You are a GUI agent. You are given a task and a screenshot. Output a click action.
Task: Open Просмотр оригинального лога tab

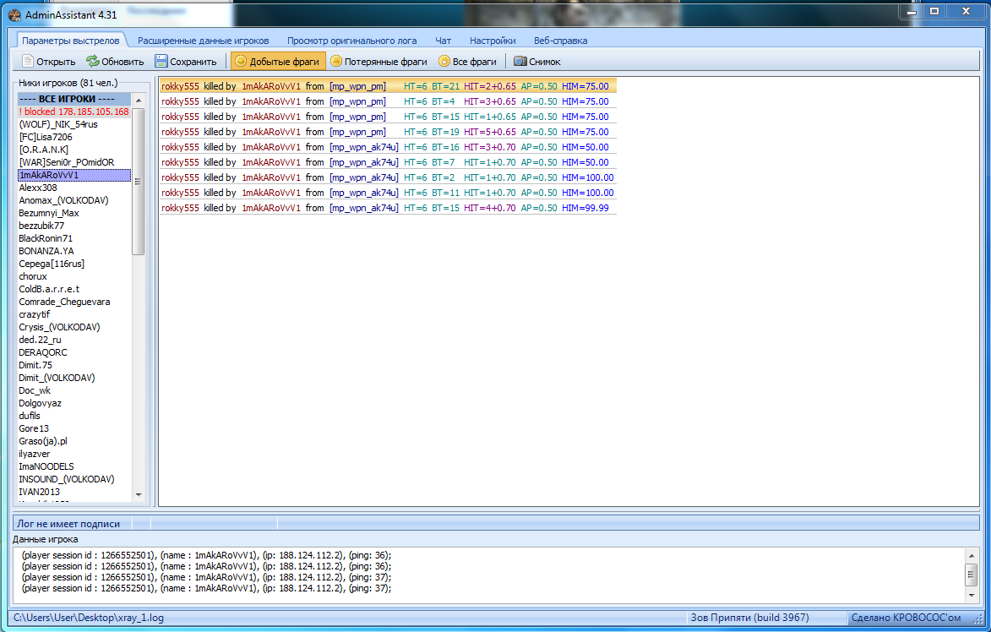tap(352, 41)
